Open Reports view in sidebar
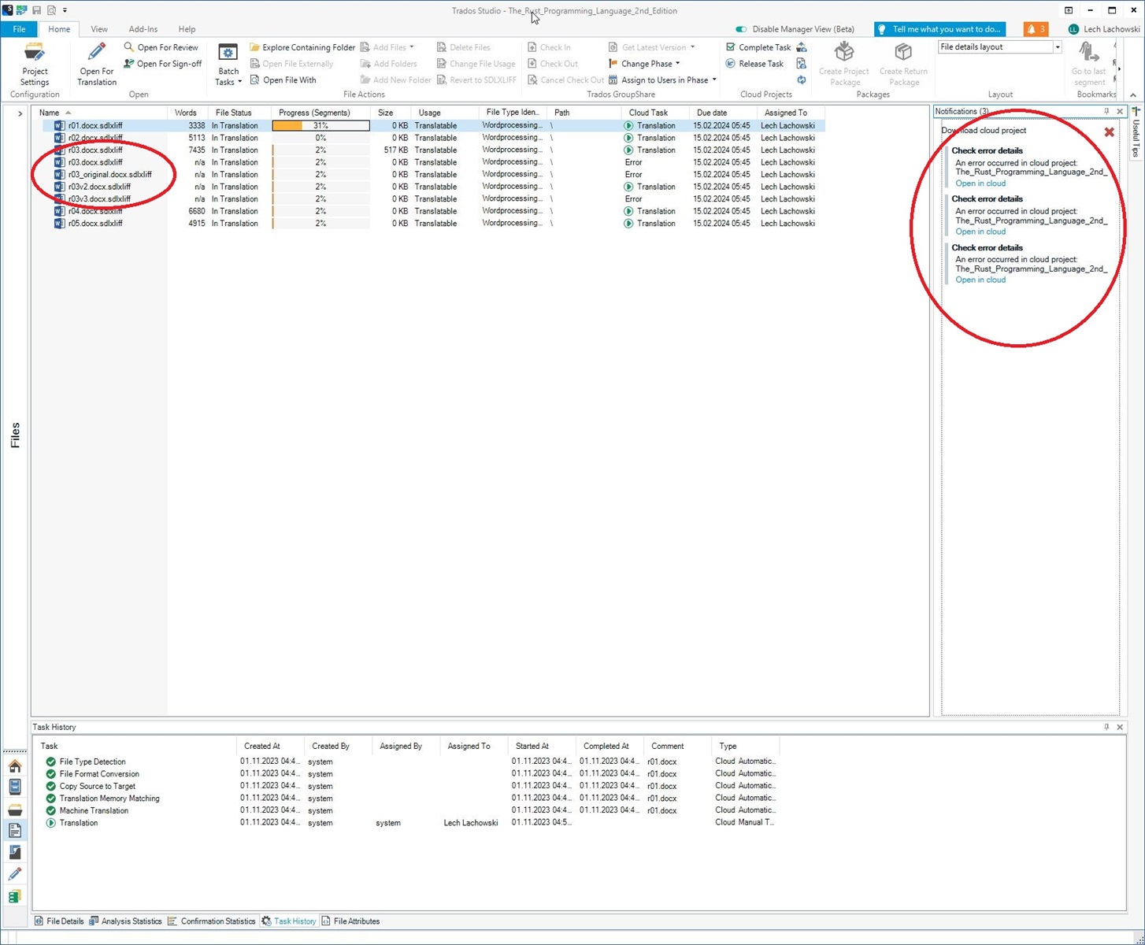The width and height of the screenshot is (1145, 945). pyautogui.click(x=15, y=852)
